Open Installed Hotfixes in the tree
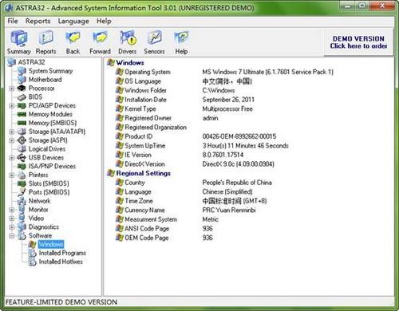Screen dimensions: 399x311 coord(61,262)
